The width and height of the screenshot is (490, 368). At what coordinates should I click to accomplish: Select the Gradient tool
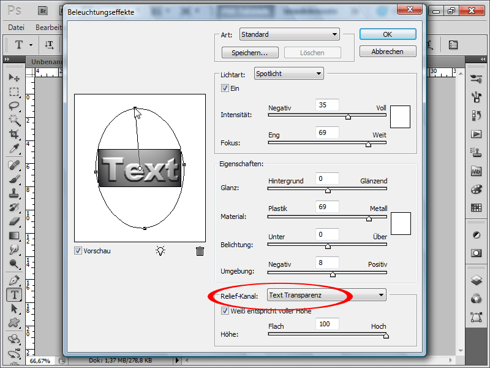[x=14, y=236]
